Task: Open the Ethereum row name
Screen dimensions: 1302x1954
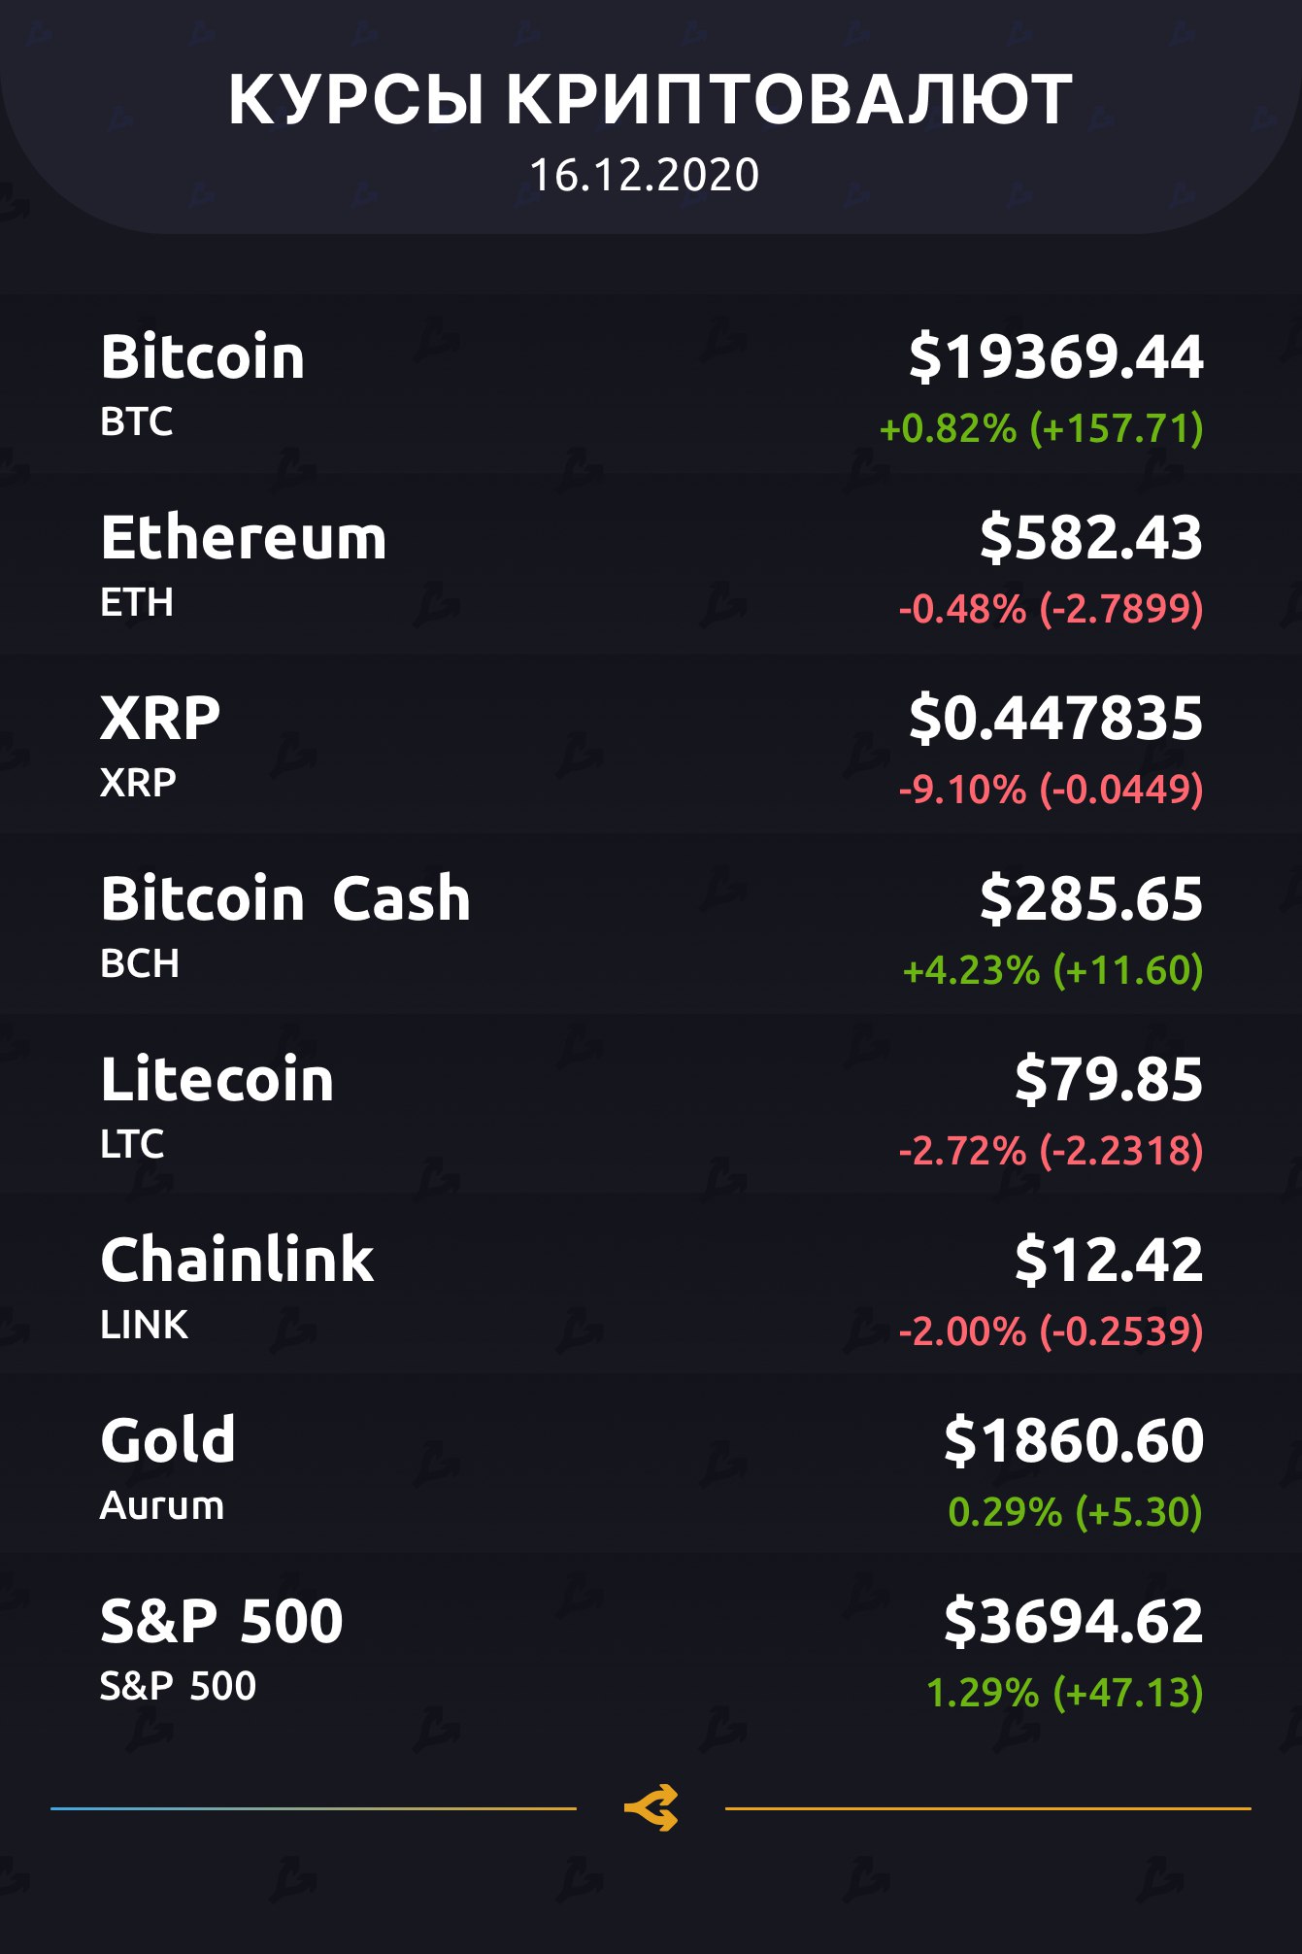Action: coord(244,537)
